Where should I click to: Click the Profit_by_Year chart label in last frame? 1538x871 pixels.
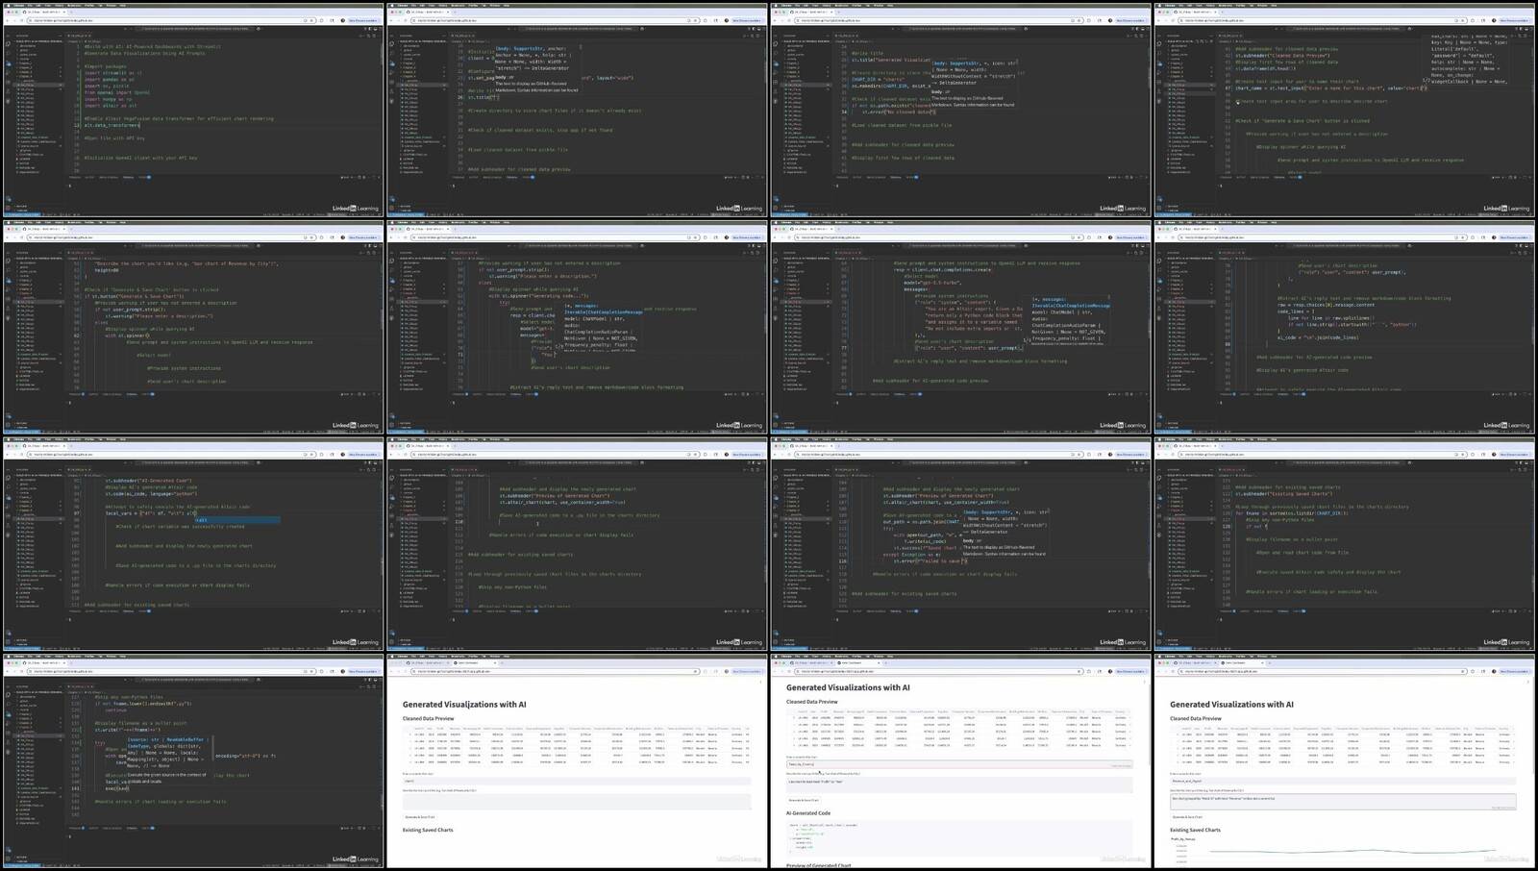[x=1181, y=838]
